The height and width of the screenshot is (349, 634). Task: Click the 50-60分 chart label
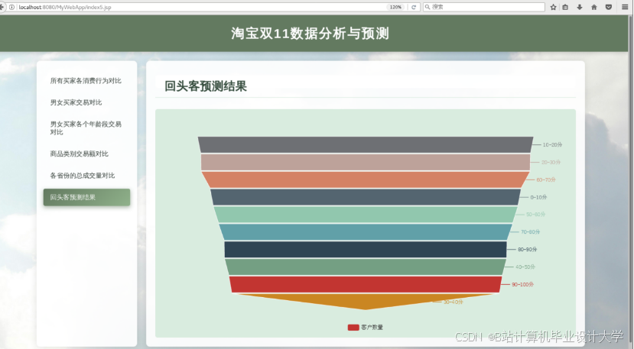[536, 215]
